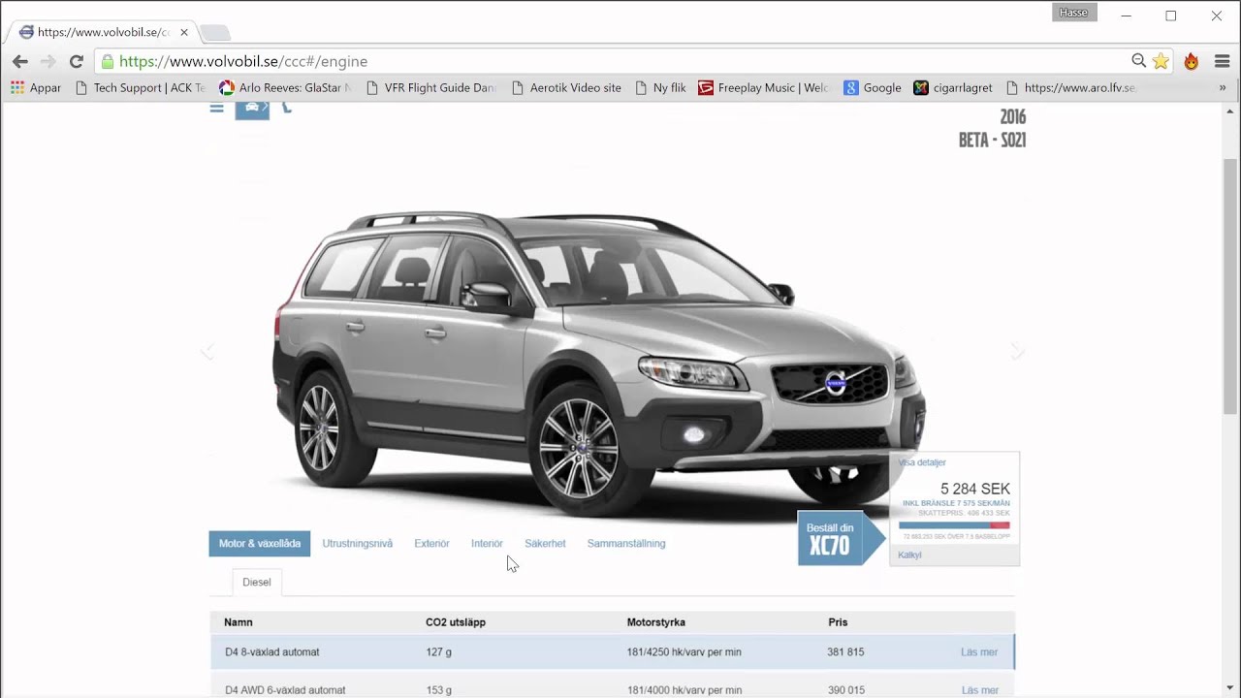
Task: Open Aerotik Video site bookmark
Action: tap(566, 87)
